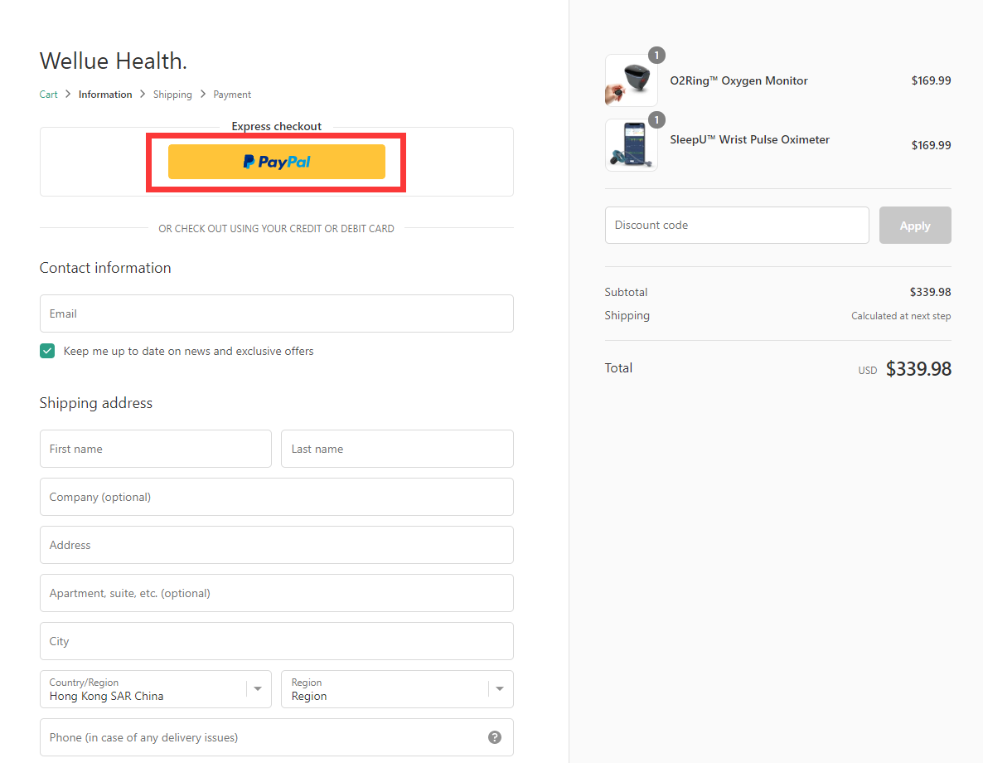Viewport: 983px width, 763px height.
Task: Focus the First name field
Action: click(x=156, y=449)
